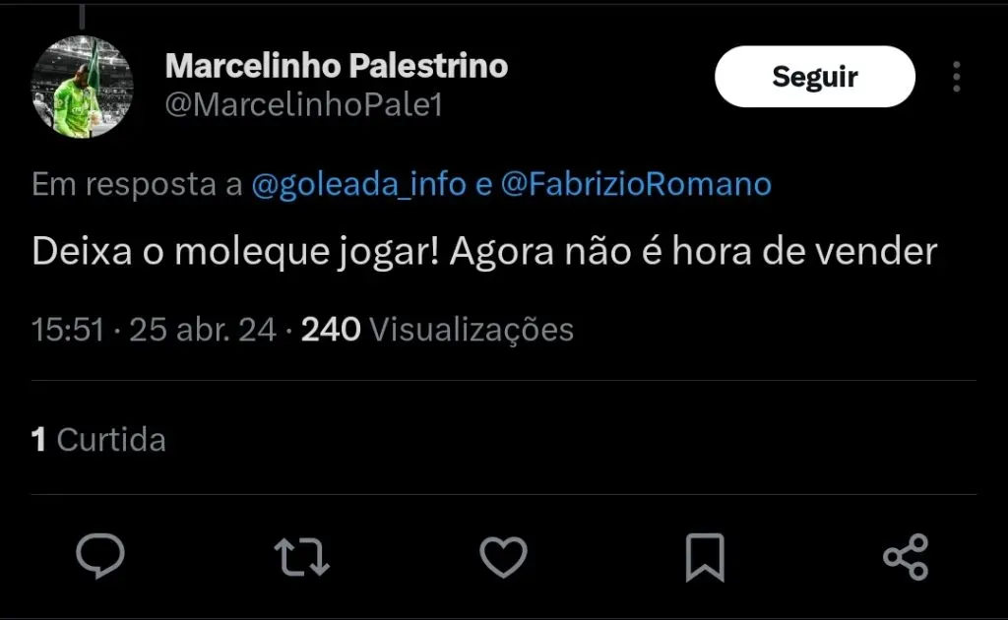Like the tweet with the heart icon
Viewport: 1008px width, 620px height.
point(503,556)
